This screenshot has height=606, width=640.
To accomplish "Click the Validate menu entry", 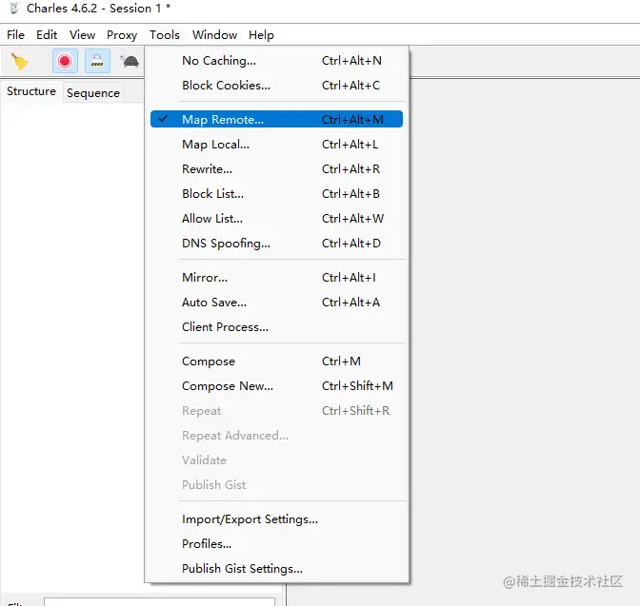I will point(277,460).
